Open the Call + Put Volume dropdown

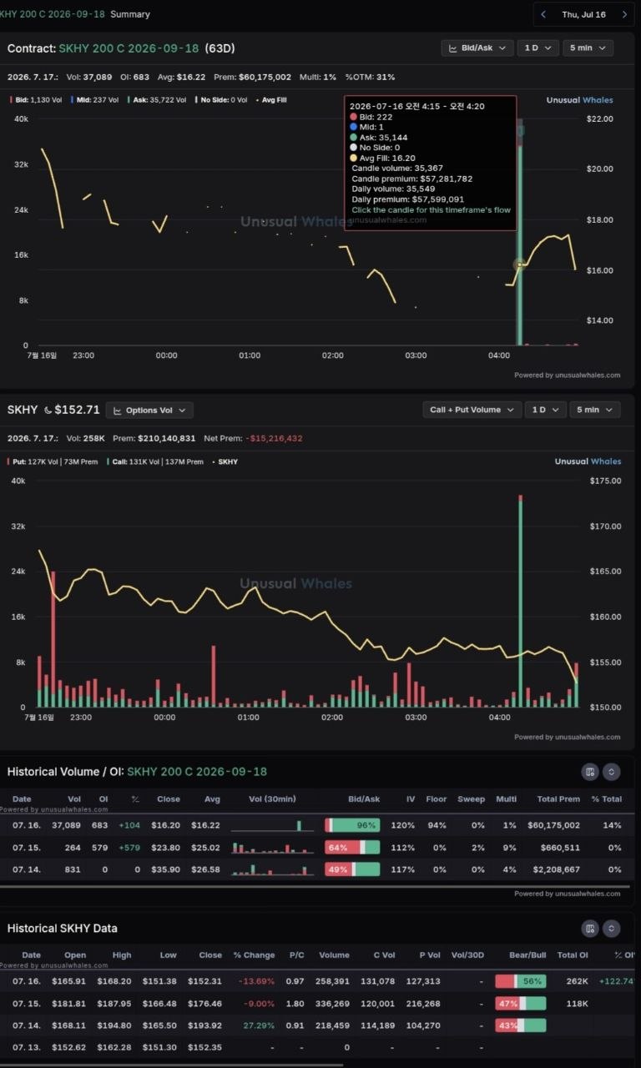click(x=472, y=410)
